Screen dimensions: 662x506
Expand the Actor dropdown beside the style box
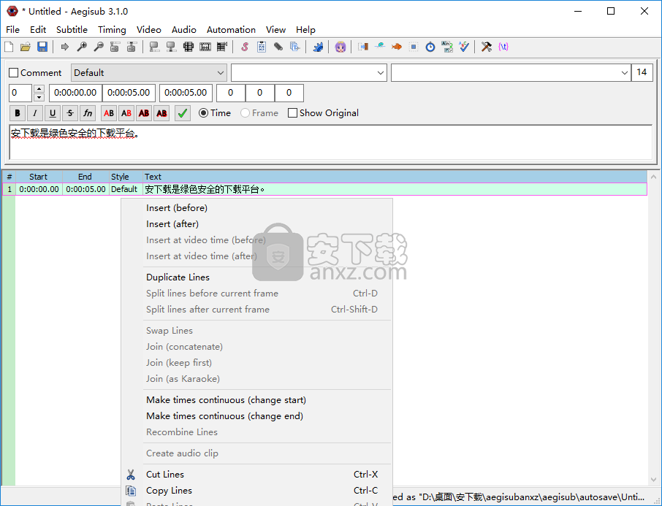[381, 73]
